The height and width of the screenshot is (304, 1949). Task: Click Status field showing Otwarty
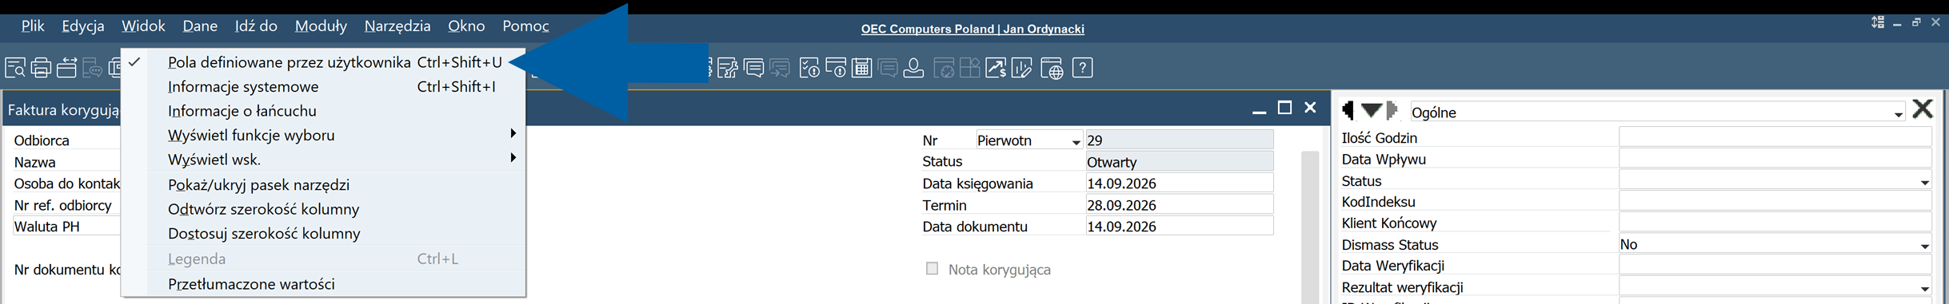[x=1179, y=161]
